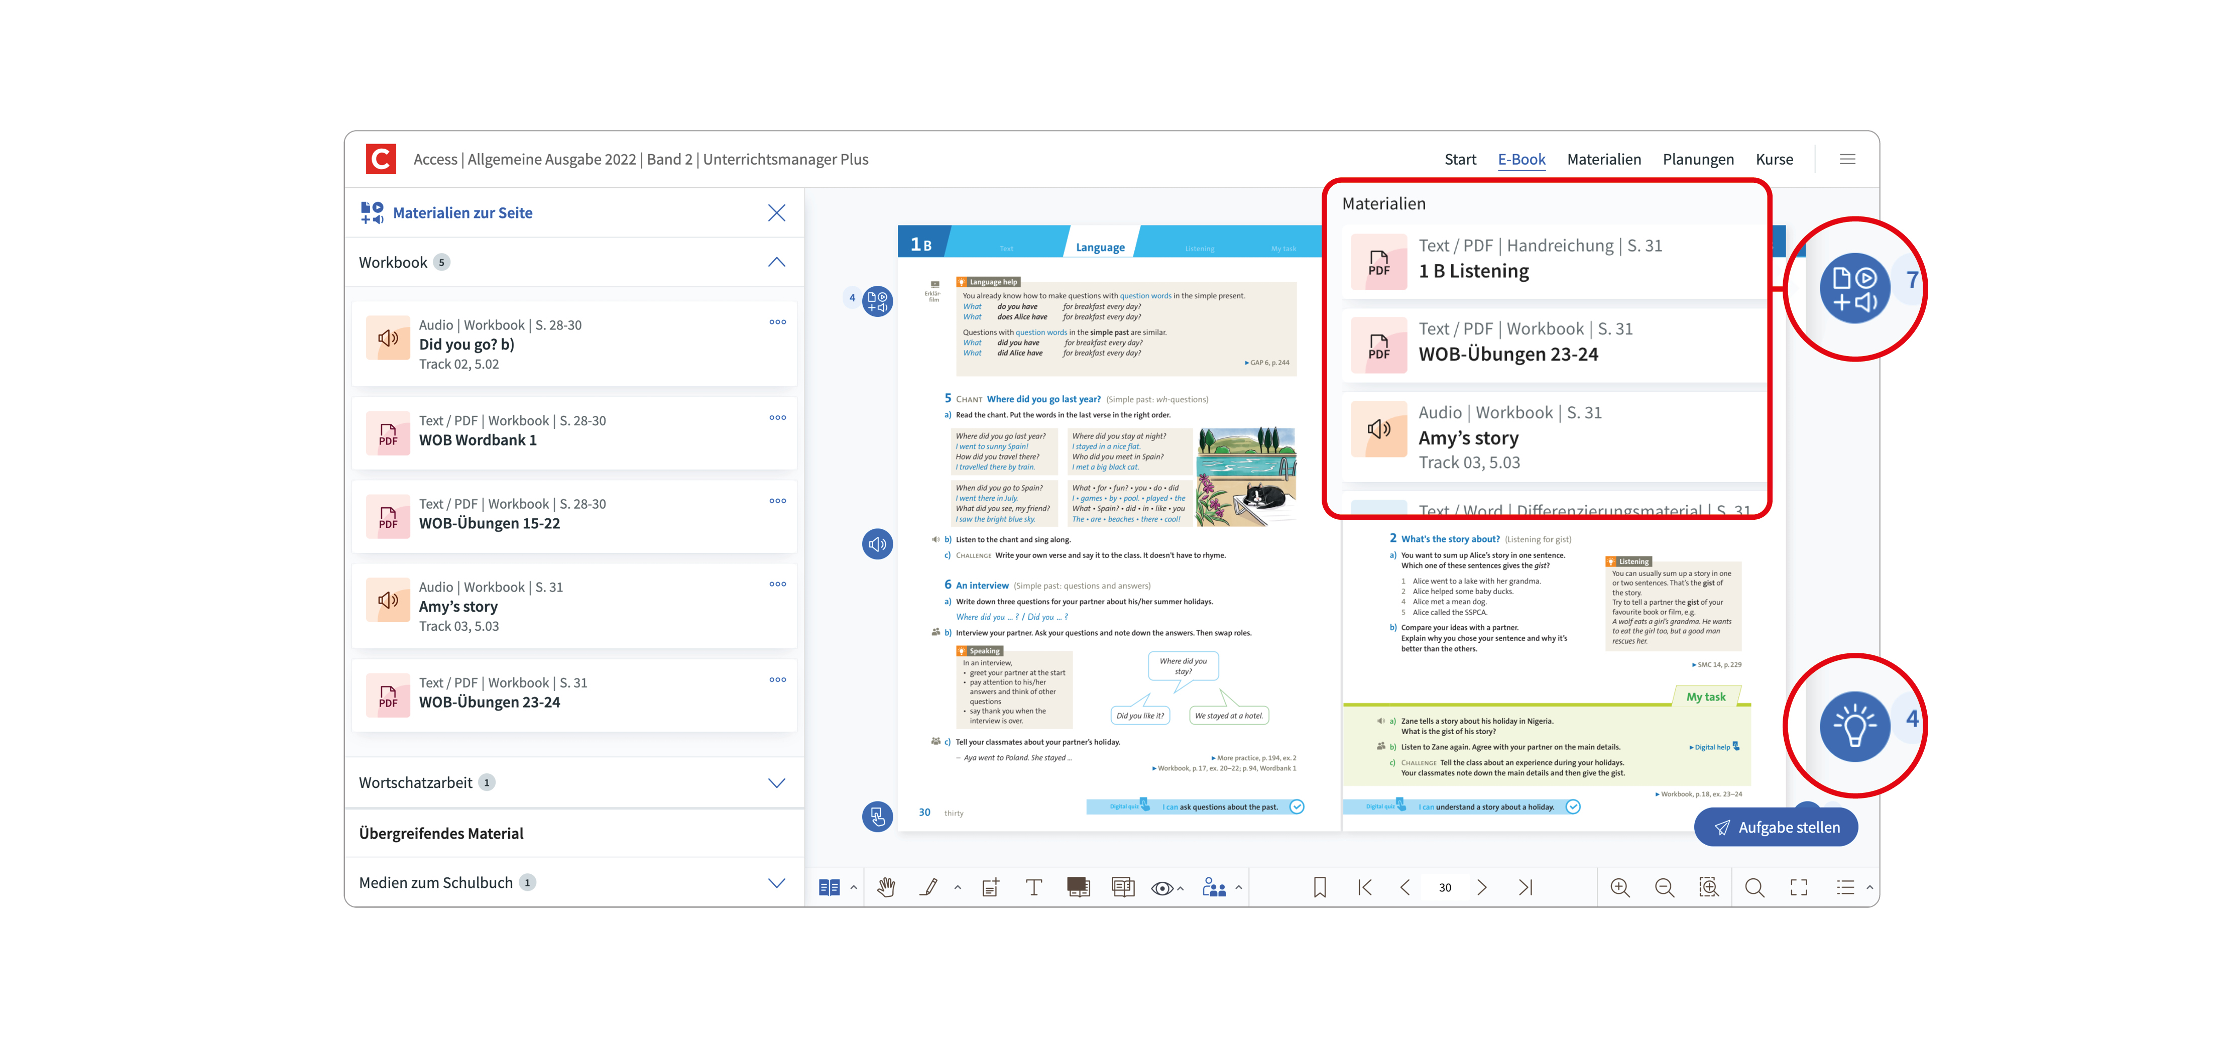This screenshot has width=2224, height=1038.
Task: Select the pen drawing tool
Action: (929, 887)
